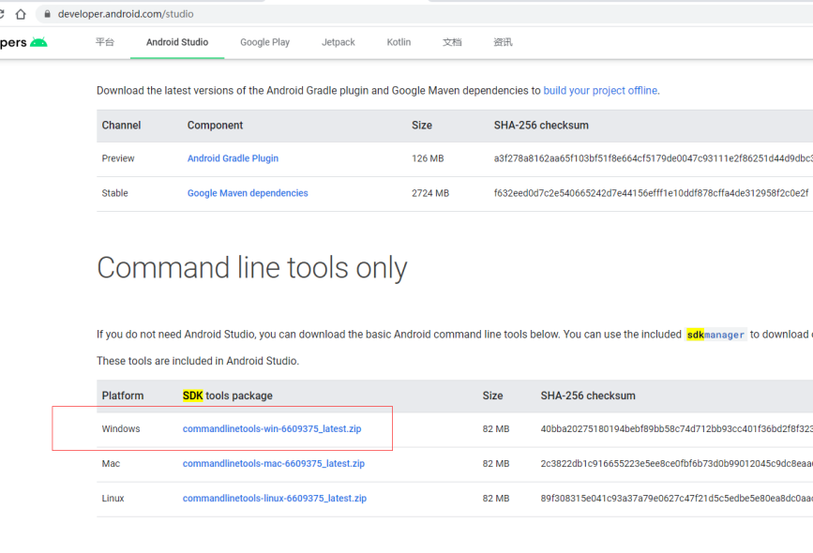Open the 文档 tab
Screen dimensions: 813x553
coord(452,42)
